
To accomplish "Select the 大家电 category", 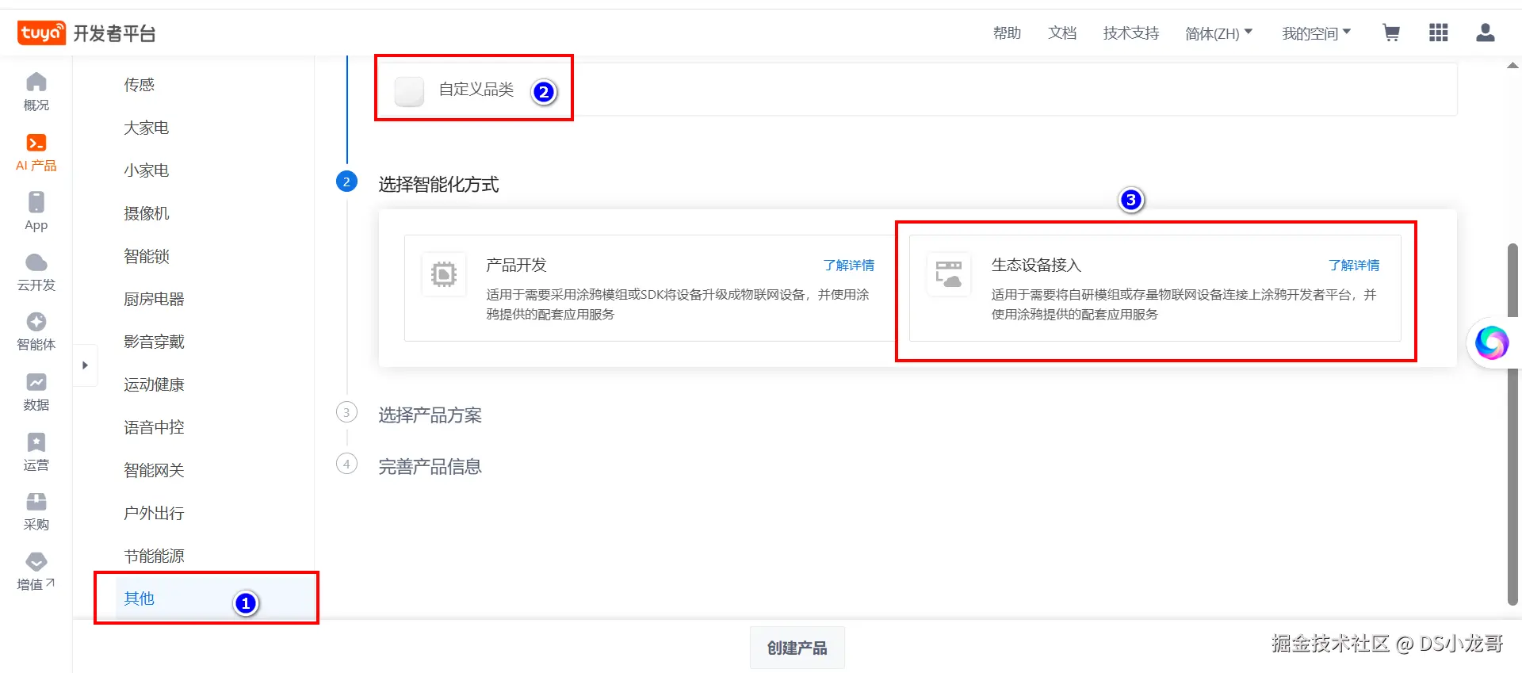I will (x=147, y=128).
